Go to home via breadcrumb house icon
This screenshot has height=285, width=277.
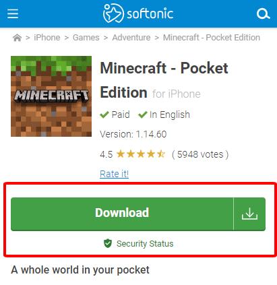17,38
